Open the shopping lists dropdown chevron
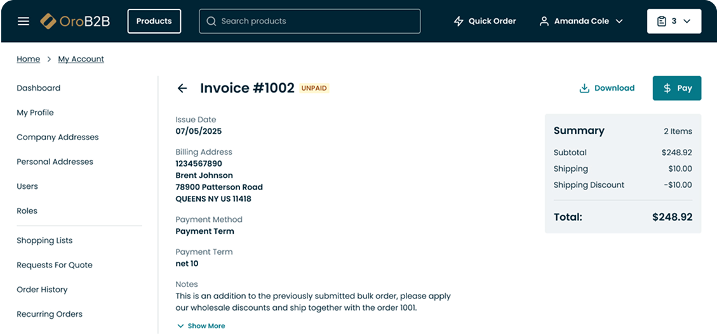The width and height of the screenshot is (717, 334). point(687,21)
